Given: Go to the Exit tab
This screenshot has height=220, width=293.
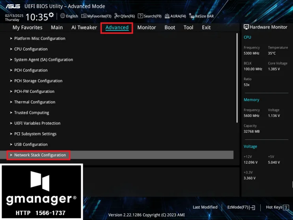Looking at the screenshot, I should point(206,28).
